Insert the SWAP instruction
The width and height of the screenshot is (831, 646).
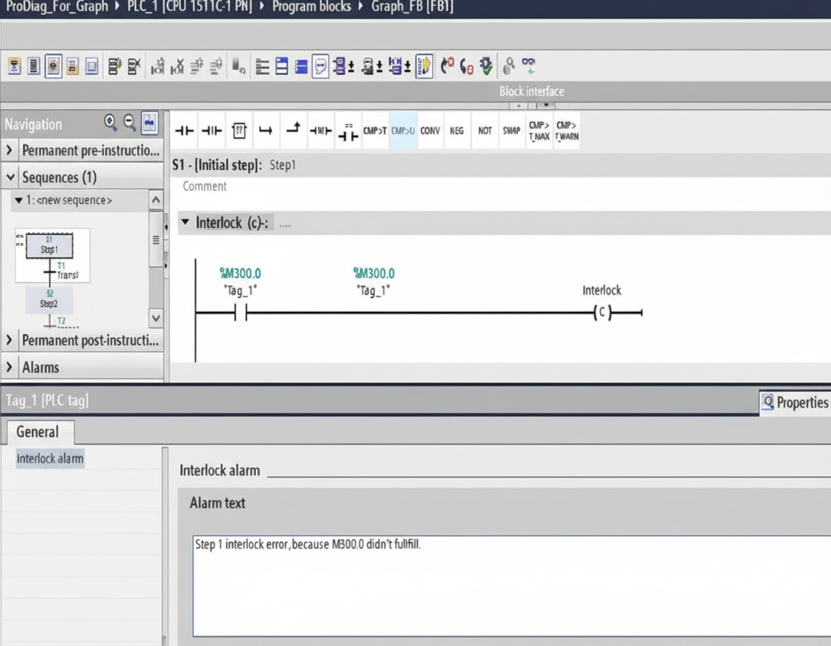(511, 130)
